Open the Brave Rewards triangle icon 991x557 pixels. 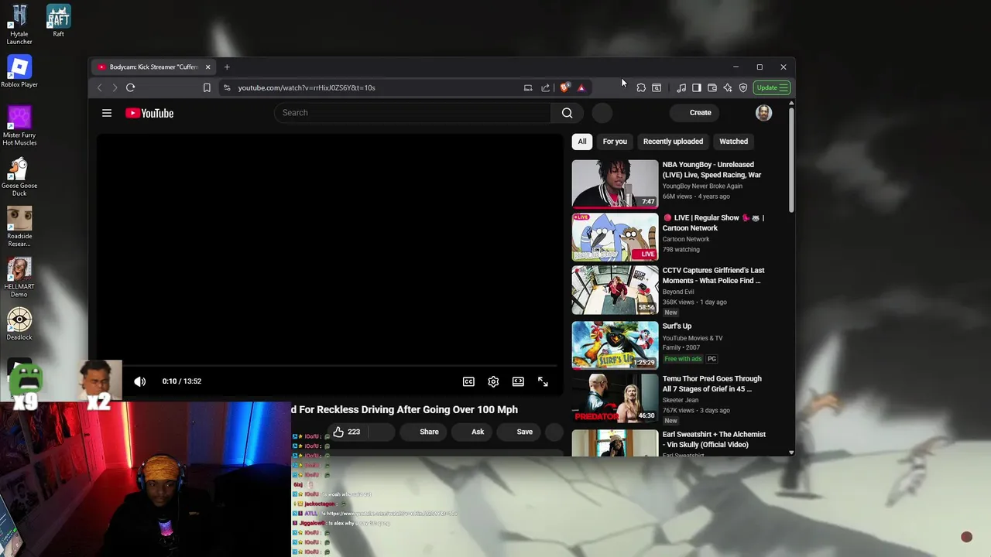point(581,87)
